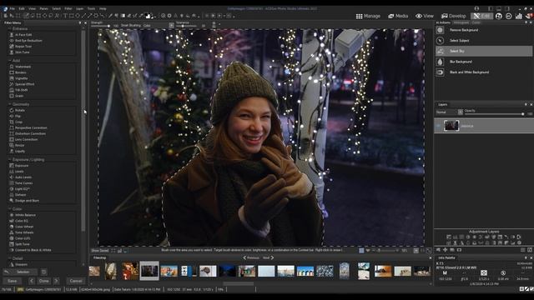Viewport: 534px width, 300px height.
Task: Click the foreground/background color swatch in toolbar
Action: point(148,16)
